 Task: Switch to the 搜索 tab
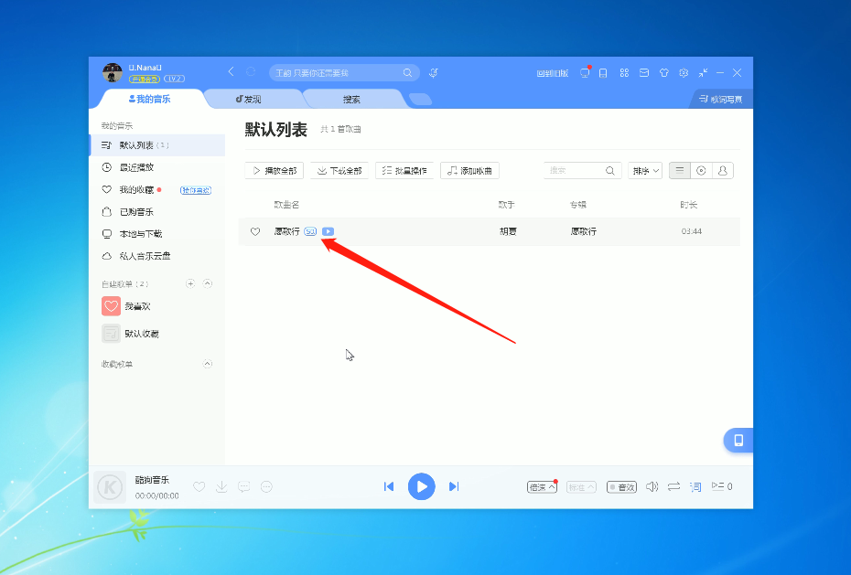pyautogui.click(x=351, y=99)
